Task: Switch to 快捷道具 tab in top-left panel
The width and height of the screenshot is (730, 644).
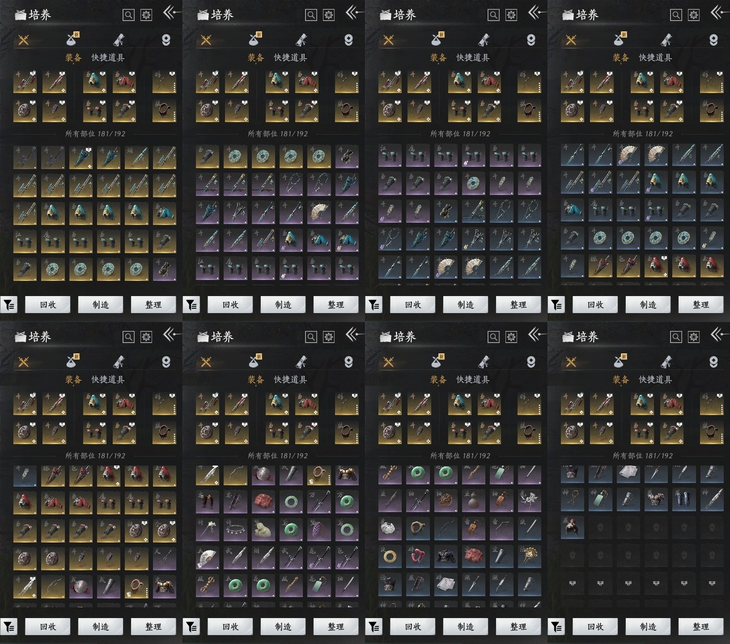Action: coord(108,58)
